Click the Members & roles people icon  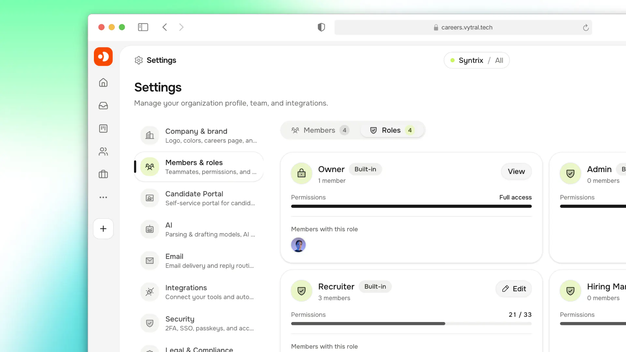150,167
